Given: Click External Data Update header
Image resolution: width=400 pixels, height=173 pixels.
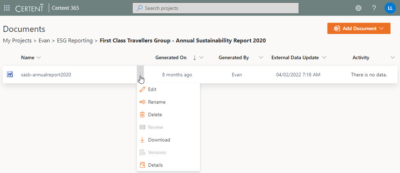Looking at the screenshot, I should [295, 58].
